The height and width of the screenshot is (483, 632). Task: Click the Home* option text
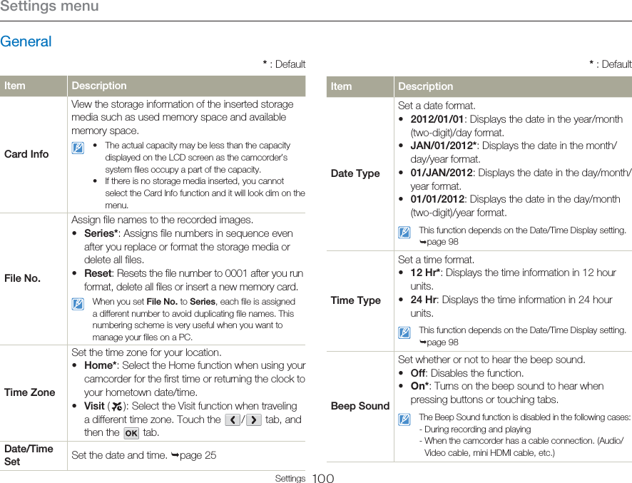click(101, 365)
